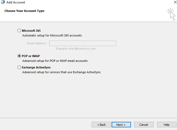Go to previous step with Back button

(101, 125)
